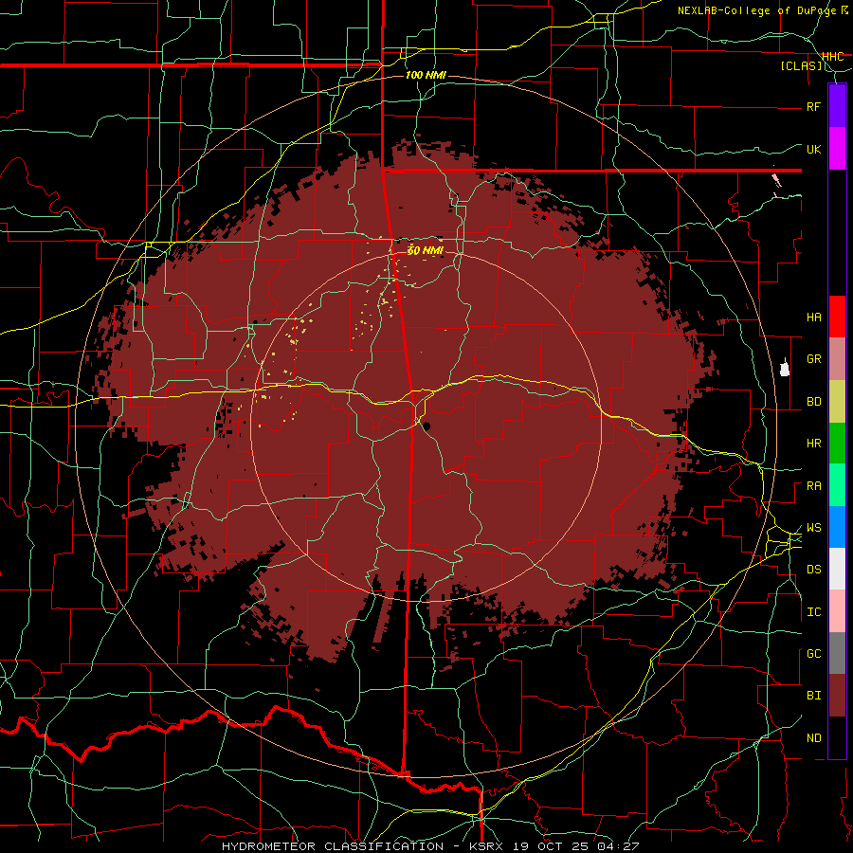853x853 pixels.
Task: Click the [CLAS] units label
Action: coord(801,65)
